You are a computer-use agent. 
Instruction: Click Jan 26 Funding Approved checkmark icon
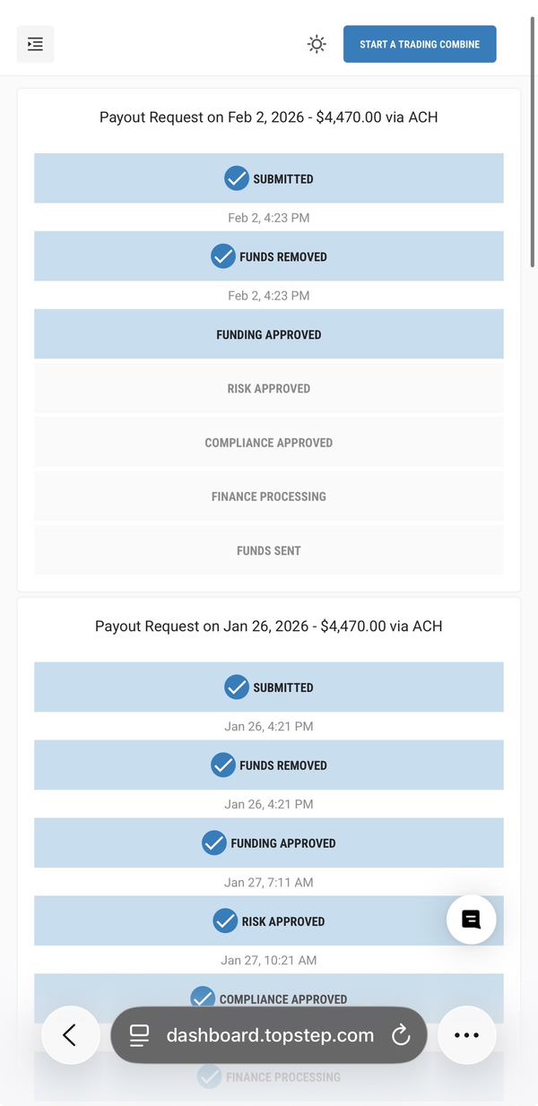coord(214,843)
